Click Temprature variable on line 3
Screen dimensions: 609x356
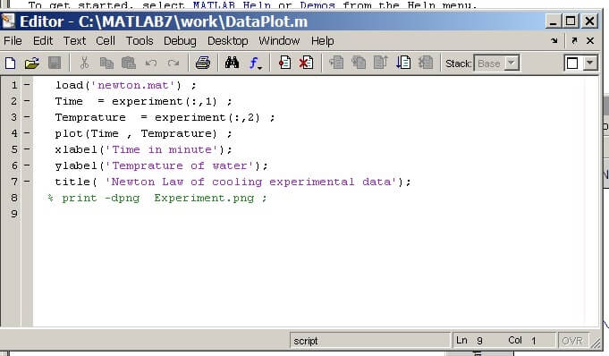coord(90,117)
